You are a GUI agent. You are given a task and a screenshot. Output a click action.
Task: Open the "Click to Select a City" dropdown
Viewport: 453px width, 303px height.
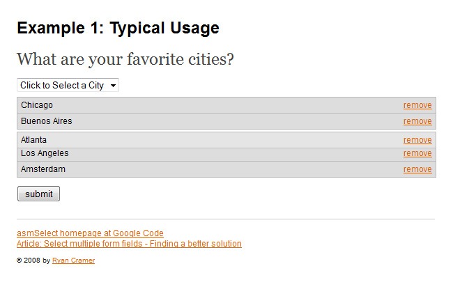pyautogui.click(x=68, y=85)
